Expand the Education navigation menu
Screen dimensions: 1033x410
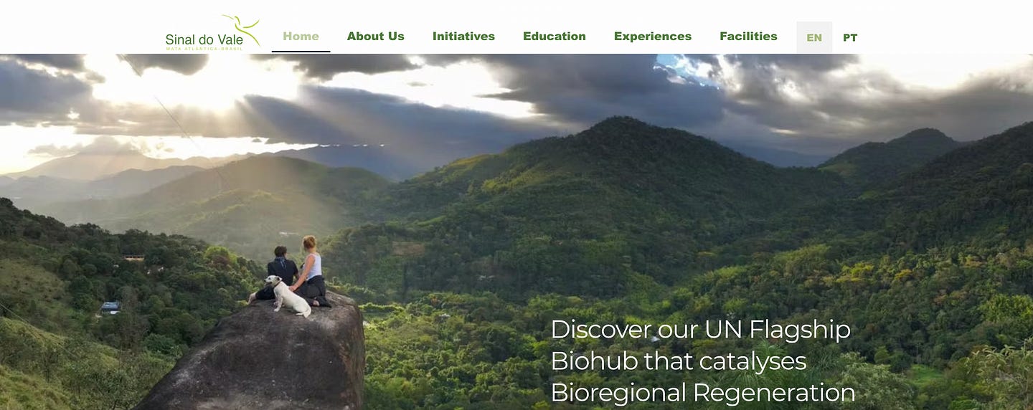[x=555, y=37]
